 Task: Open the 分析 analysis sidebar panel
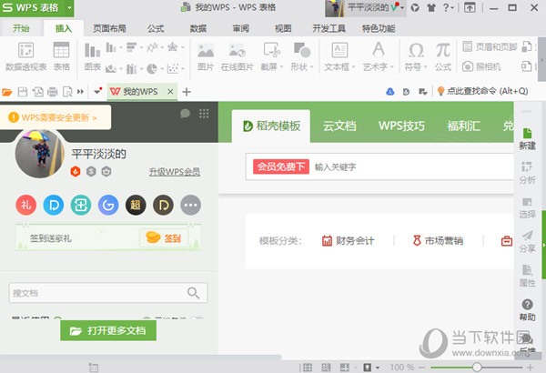click(527, 173)
